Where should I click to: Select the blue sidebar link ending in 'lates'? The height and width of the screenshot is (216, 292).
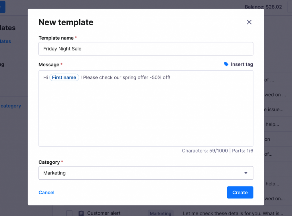(5, 41)
